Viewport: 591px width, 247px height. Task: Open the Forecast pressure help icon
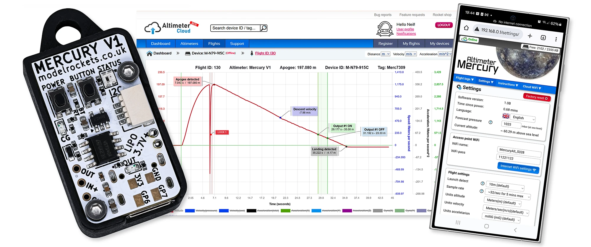point(491,122)
